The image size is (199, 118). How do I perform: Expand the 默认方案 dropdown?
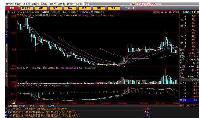pos(19,12)
